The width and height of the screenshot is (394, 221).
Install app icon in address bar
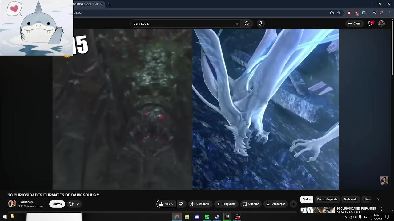click(x=332, y=13)
